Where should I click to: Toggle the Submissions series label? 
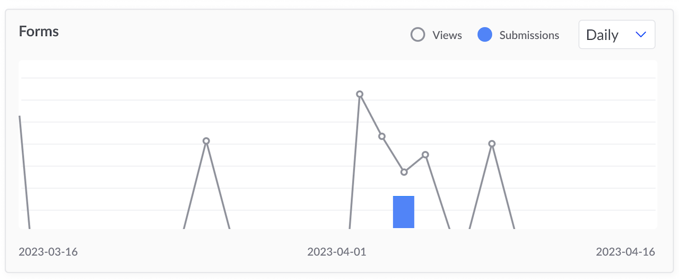529,35
